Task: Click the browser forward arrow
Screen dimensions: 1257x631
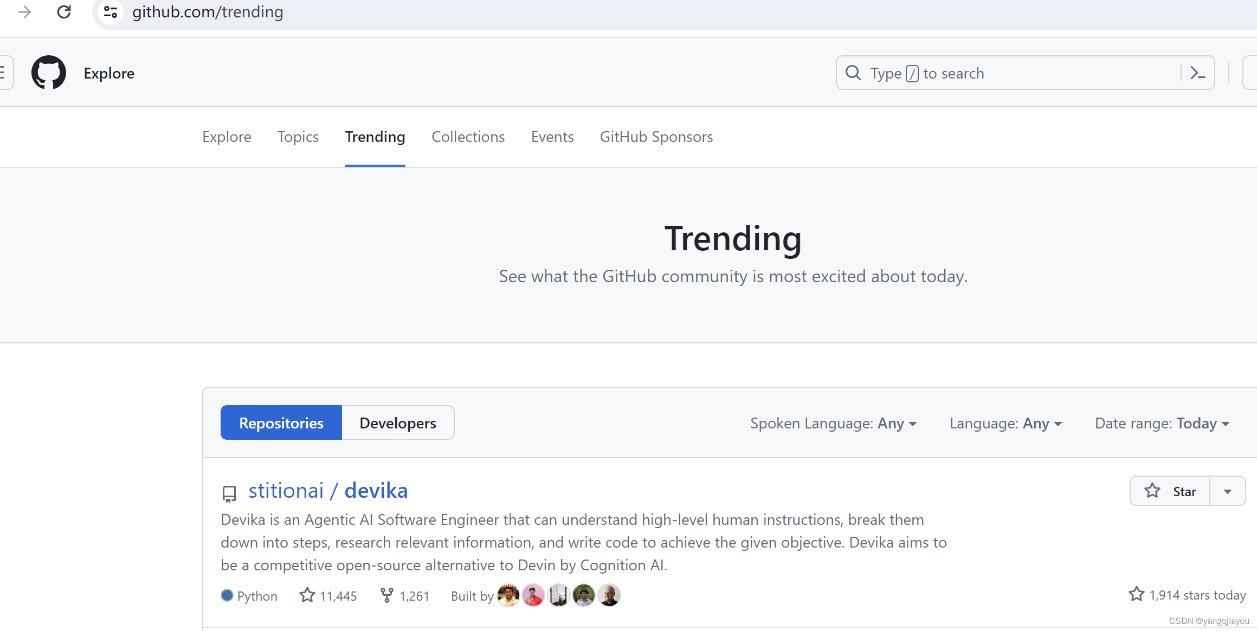Action: point(25,11)
